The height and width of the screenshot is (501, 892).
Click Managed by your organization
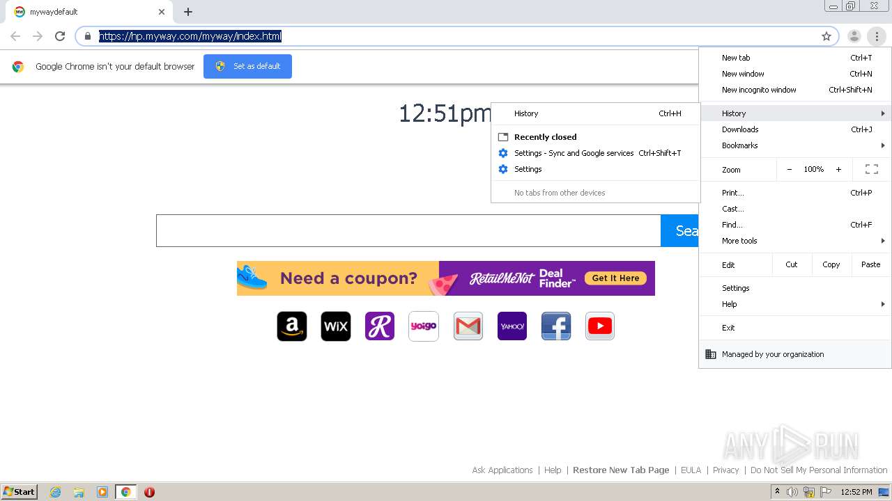click(795, 354)
